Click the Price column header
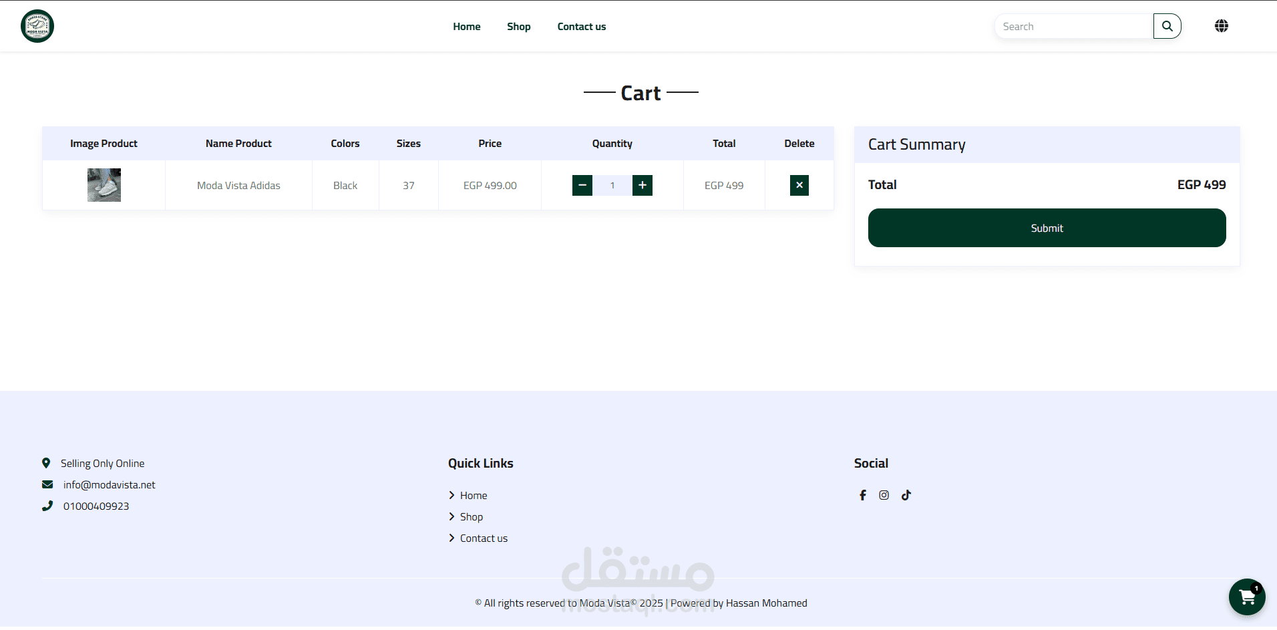This screenshot has width=1277, height=630. (490, 143)
